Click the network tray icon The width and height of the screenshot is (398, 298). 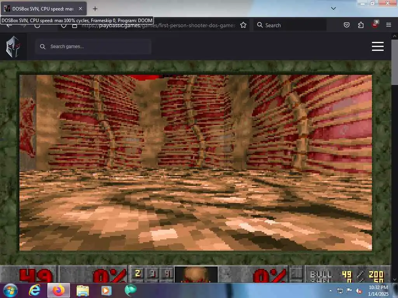[x=340, y=291]
